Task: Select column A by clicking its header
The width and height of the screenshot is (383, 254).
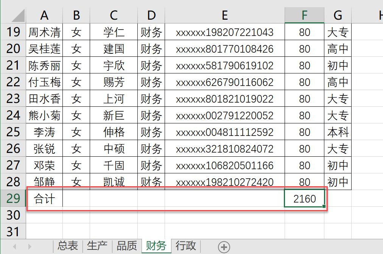Action: pyautogui.click(x=44, y=16)
